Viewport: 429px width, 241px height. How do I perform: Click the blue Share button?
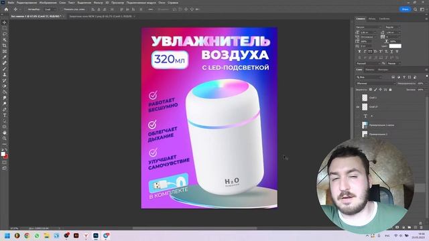click(x=405, y=9)
